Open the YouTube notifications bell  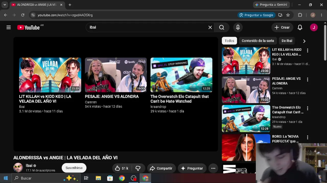pyautogui.click(x=300, y=27)
